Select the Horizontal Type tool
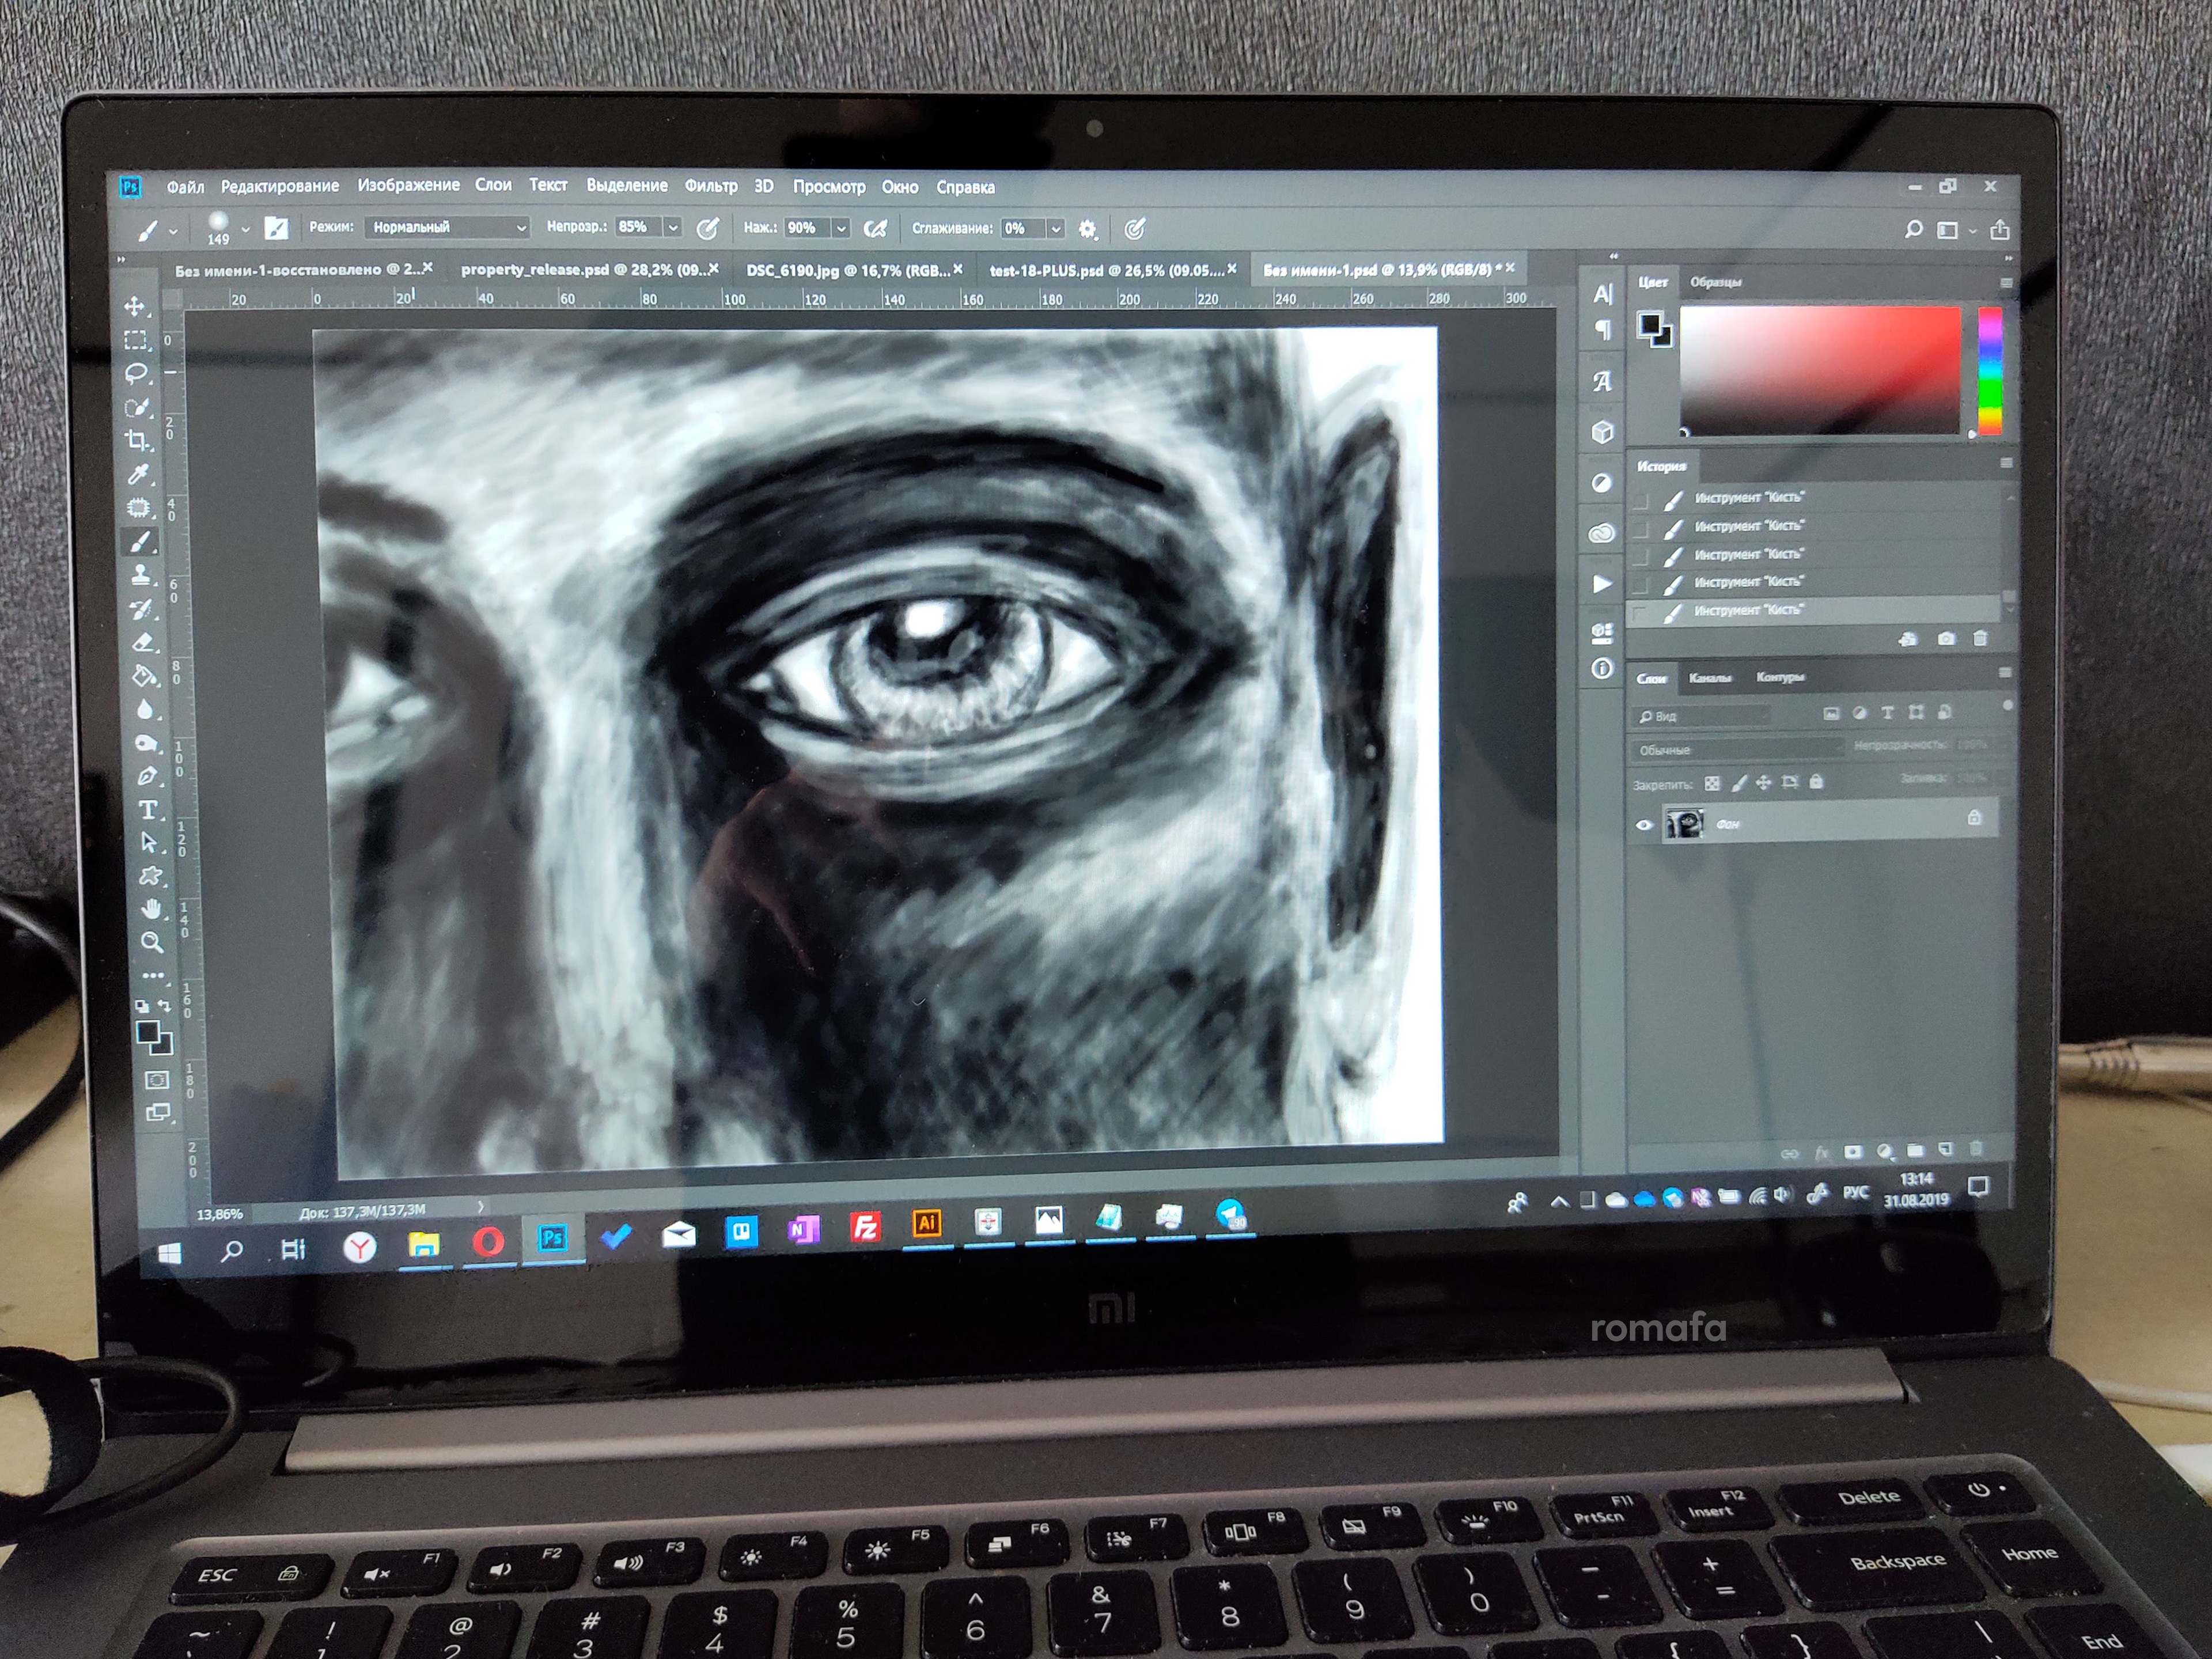 coord(148,809)
